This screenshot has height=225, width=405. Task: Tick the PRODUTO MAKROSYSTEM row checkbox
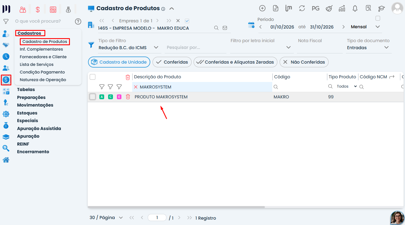pyautogui.click(x=93, y=97)
